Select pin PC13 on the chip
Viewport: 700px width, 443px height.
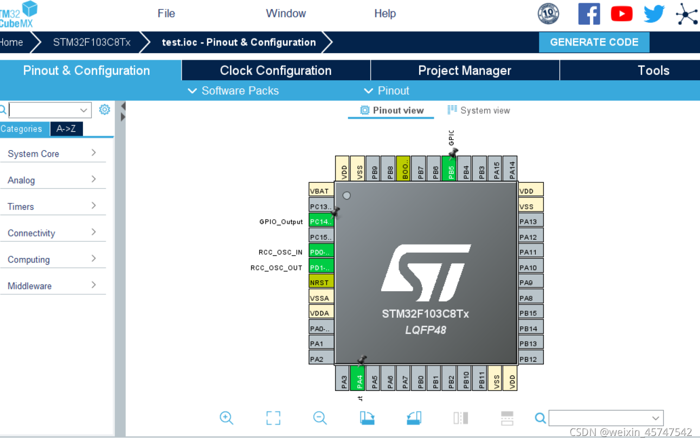[x=321, y=206]
